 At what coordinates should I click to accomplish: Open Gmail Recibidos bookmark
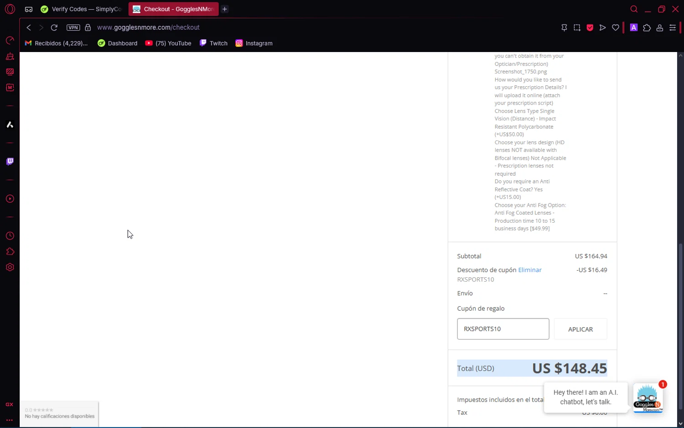tap(56, 43)
